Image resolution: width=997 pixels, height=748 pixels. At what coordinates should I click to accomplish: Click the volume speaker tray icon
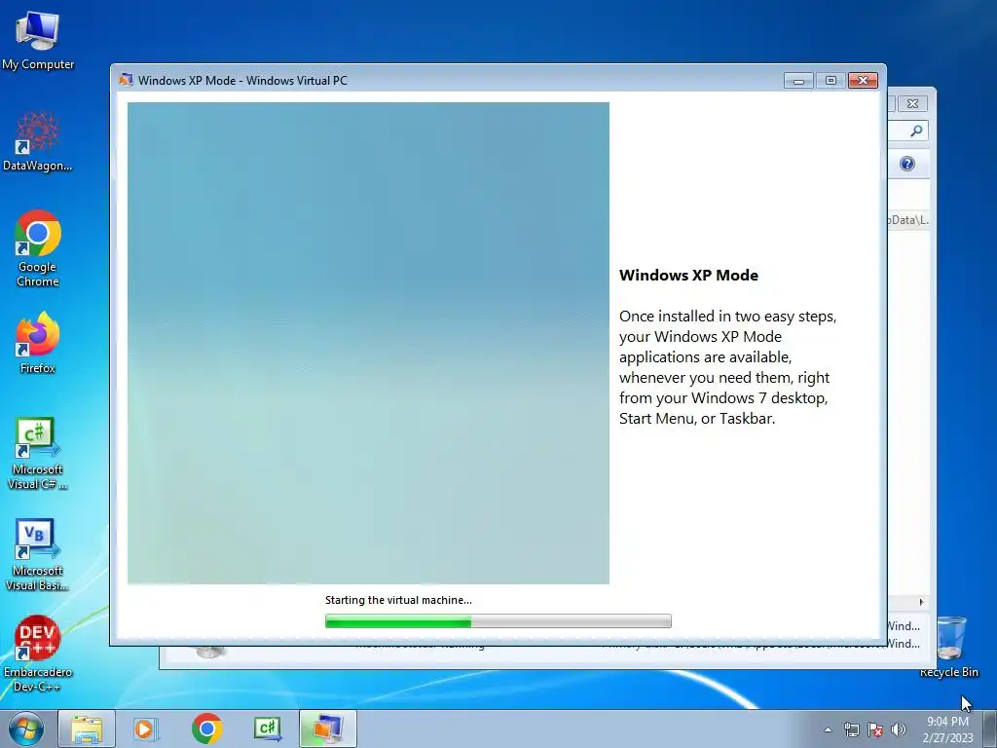pos(899,729)
